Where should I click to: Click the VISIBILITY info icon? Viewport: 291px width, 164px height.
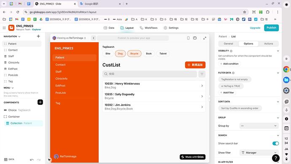231,51
